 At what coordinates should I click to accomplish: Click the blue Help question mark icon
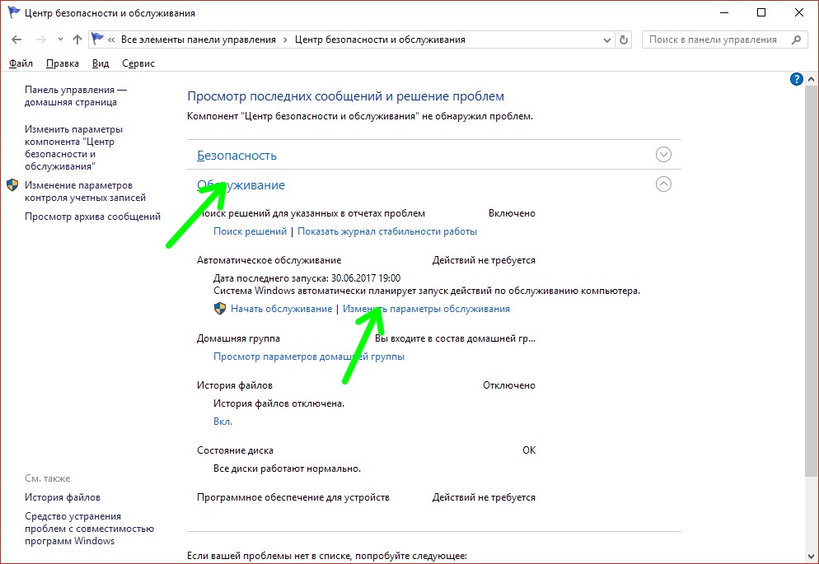pyautogui.click(x=796, y=79)
